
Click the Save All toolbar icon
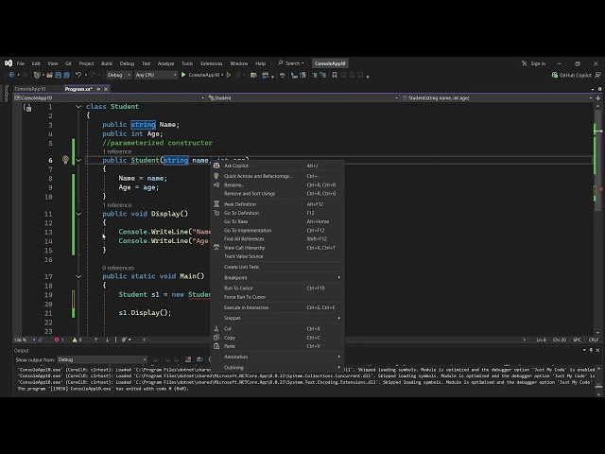67,75
